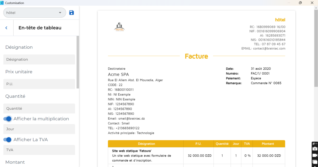The width and height of the screenshot is (318, 167).
Task: Select the Jour multiplication label field
Action: coord(39,129)
